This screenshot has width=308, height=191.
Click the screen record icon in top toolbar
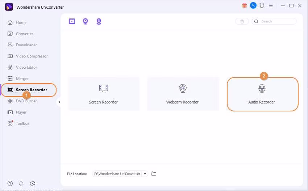click(72, 21)
